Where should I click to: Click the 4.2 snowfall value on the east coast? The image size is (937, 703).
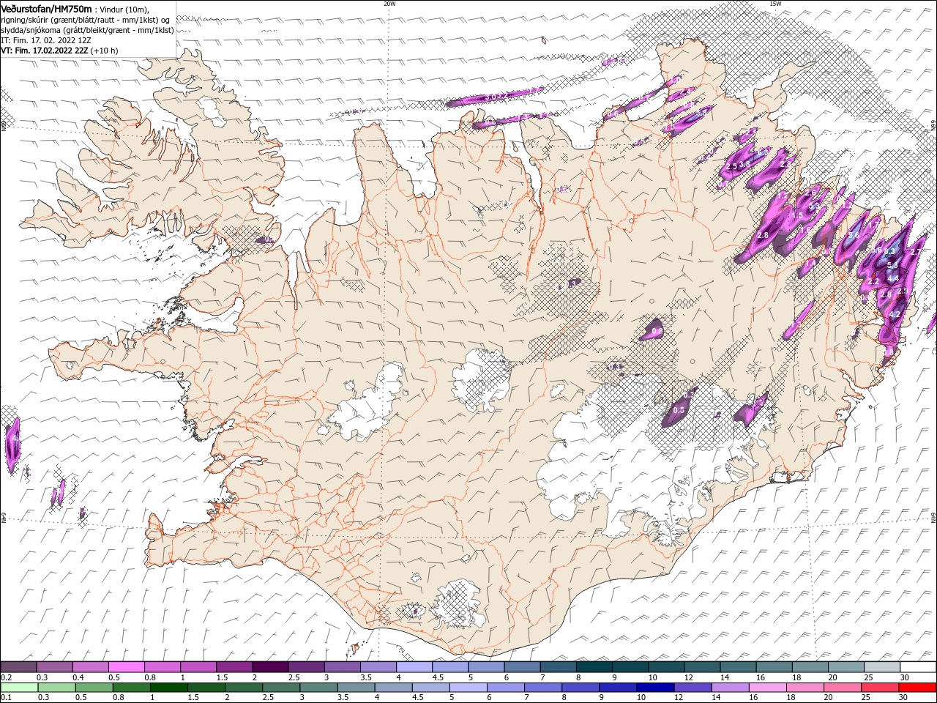tap(894, 314)
